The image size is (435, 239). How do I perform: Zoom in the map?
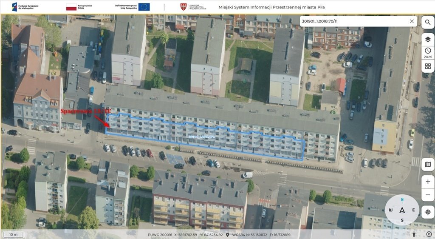tap(428, 182)
